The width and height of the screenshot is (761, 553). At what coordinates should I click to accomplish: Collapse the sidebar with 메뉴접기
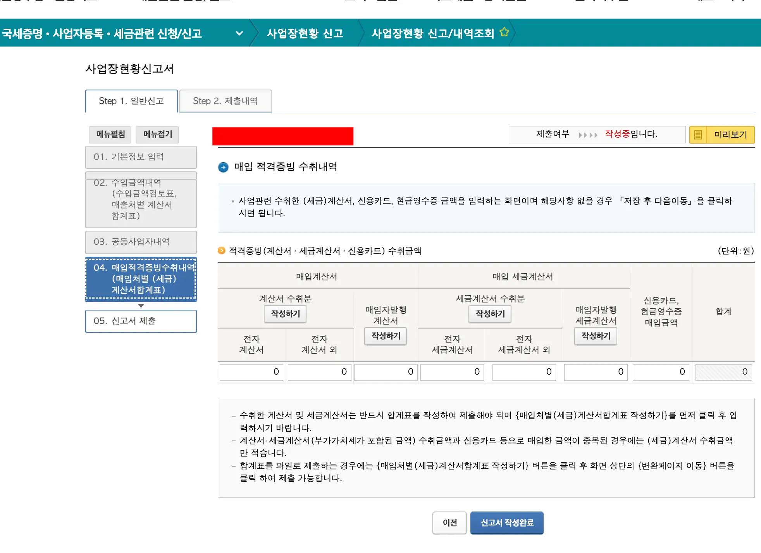tap(157, 134)
